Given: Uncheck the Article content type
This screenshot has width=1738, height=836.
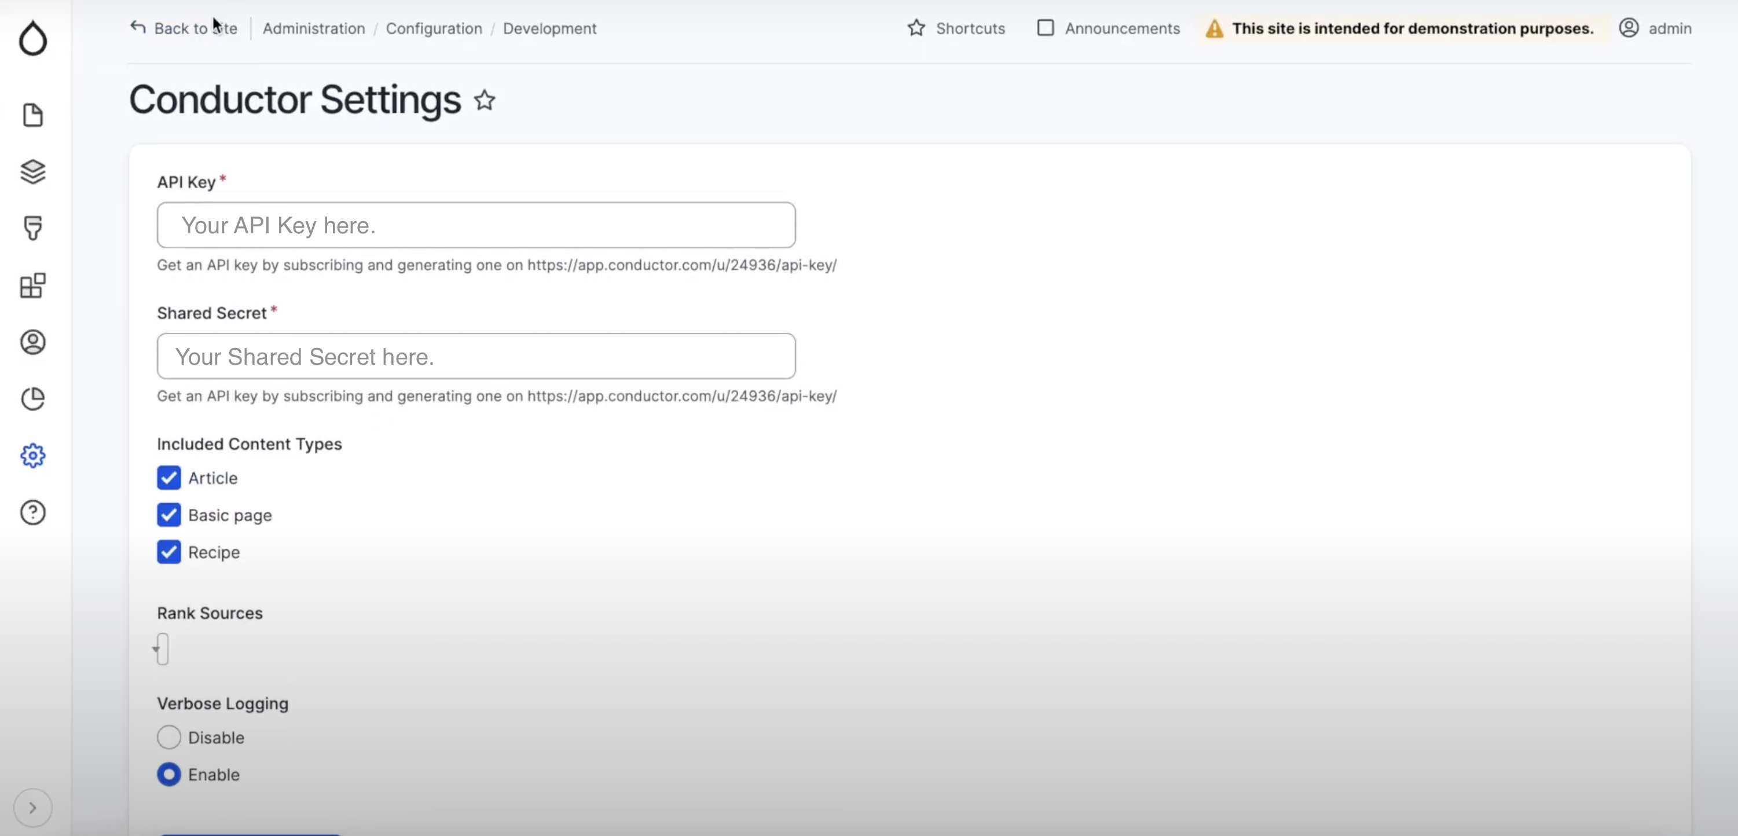Looking at the screenshot, I should pyautogui.click(x=168, y=478).
